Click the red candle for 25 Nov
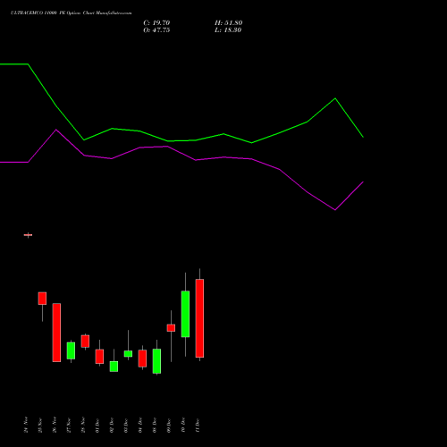 (42, 299)
